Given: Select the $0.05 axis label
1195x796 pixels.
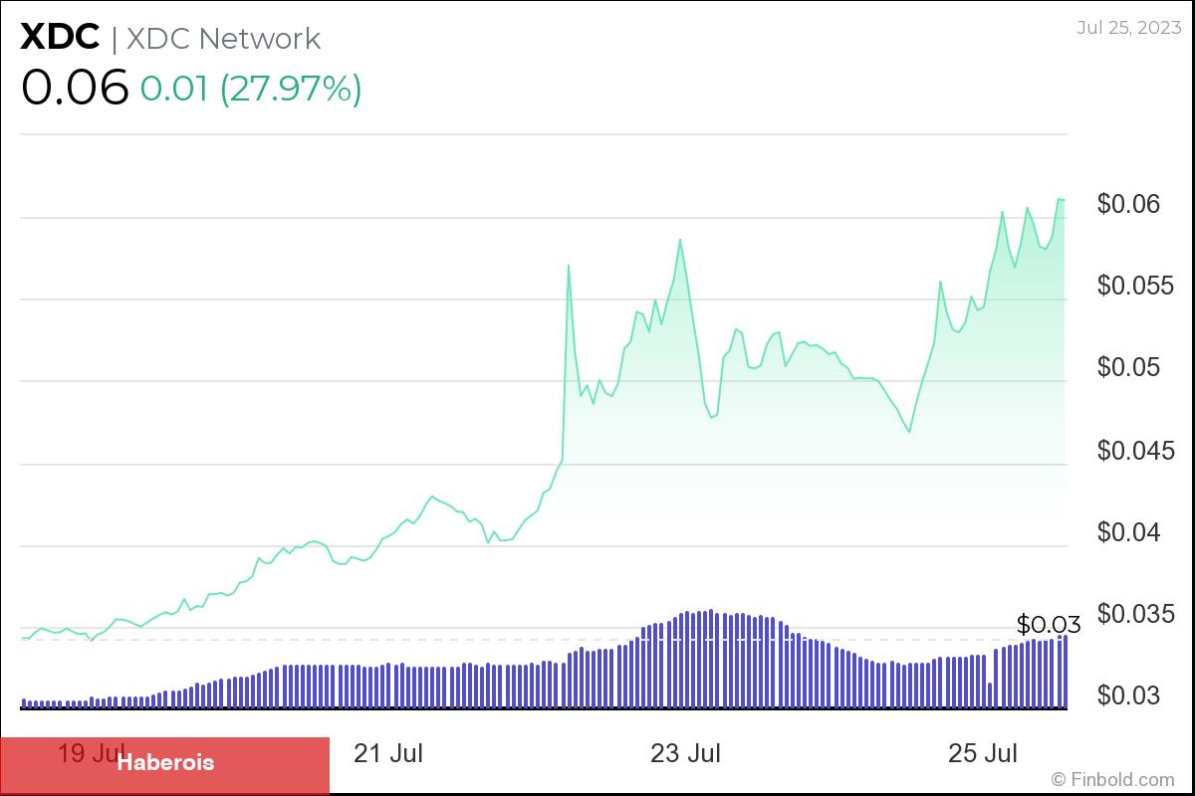Looking at the screenshot, I should click(x=1129, y=368).
